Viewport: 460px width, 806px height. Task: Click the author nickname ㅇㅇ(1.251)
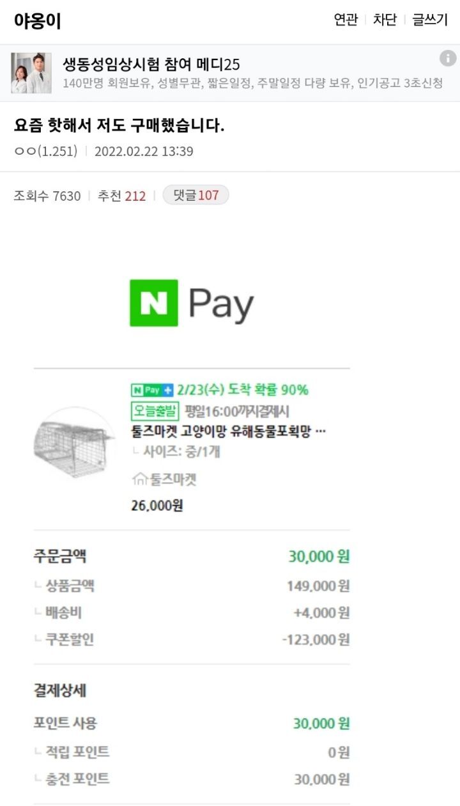pyautogui.click(x=45, y=151)
